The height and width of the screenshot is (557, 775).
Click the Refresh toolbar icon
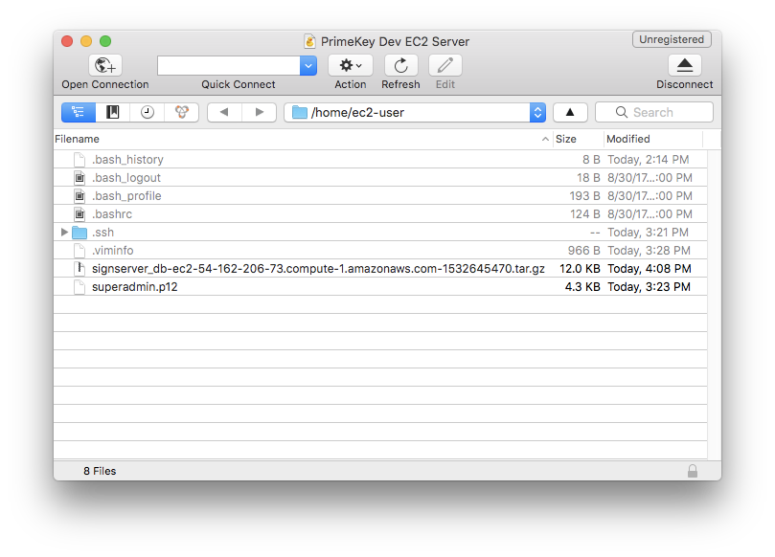[x=400, y=65]
